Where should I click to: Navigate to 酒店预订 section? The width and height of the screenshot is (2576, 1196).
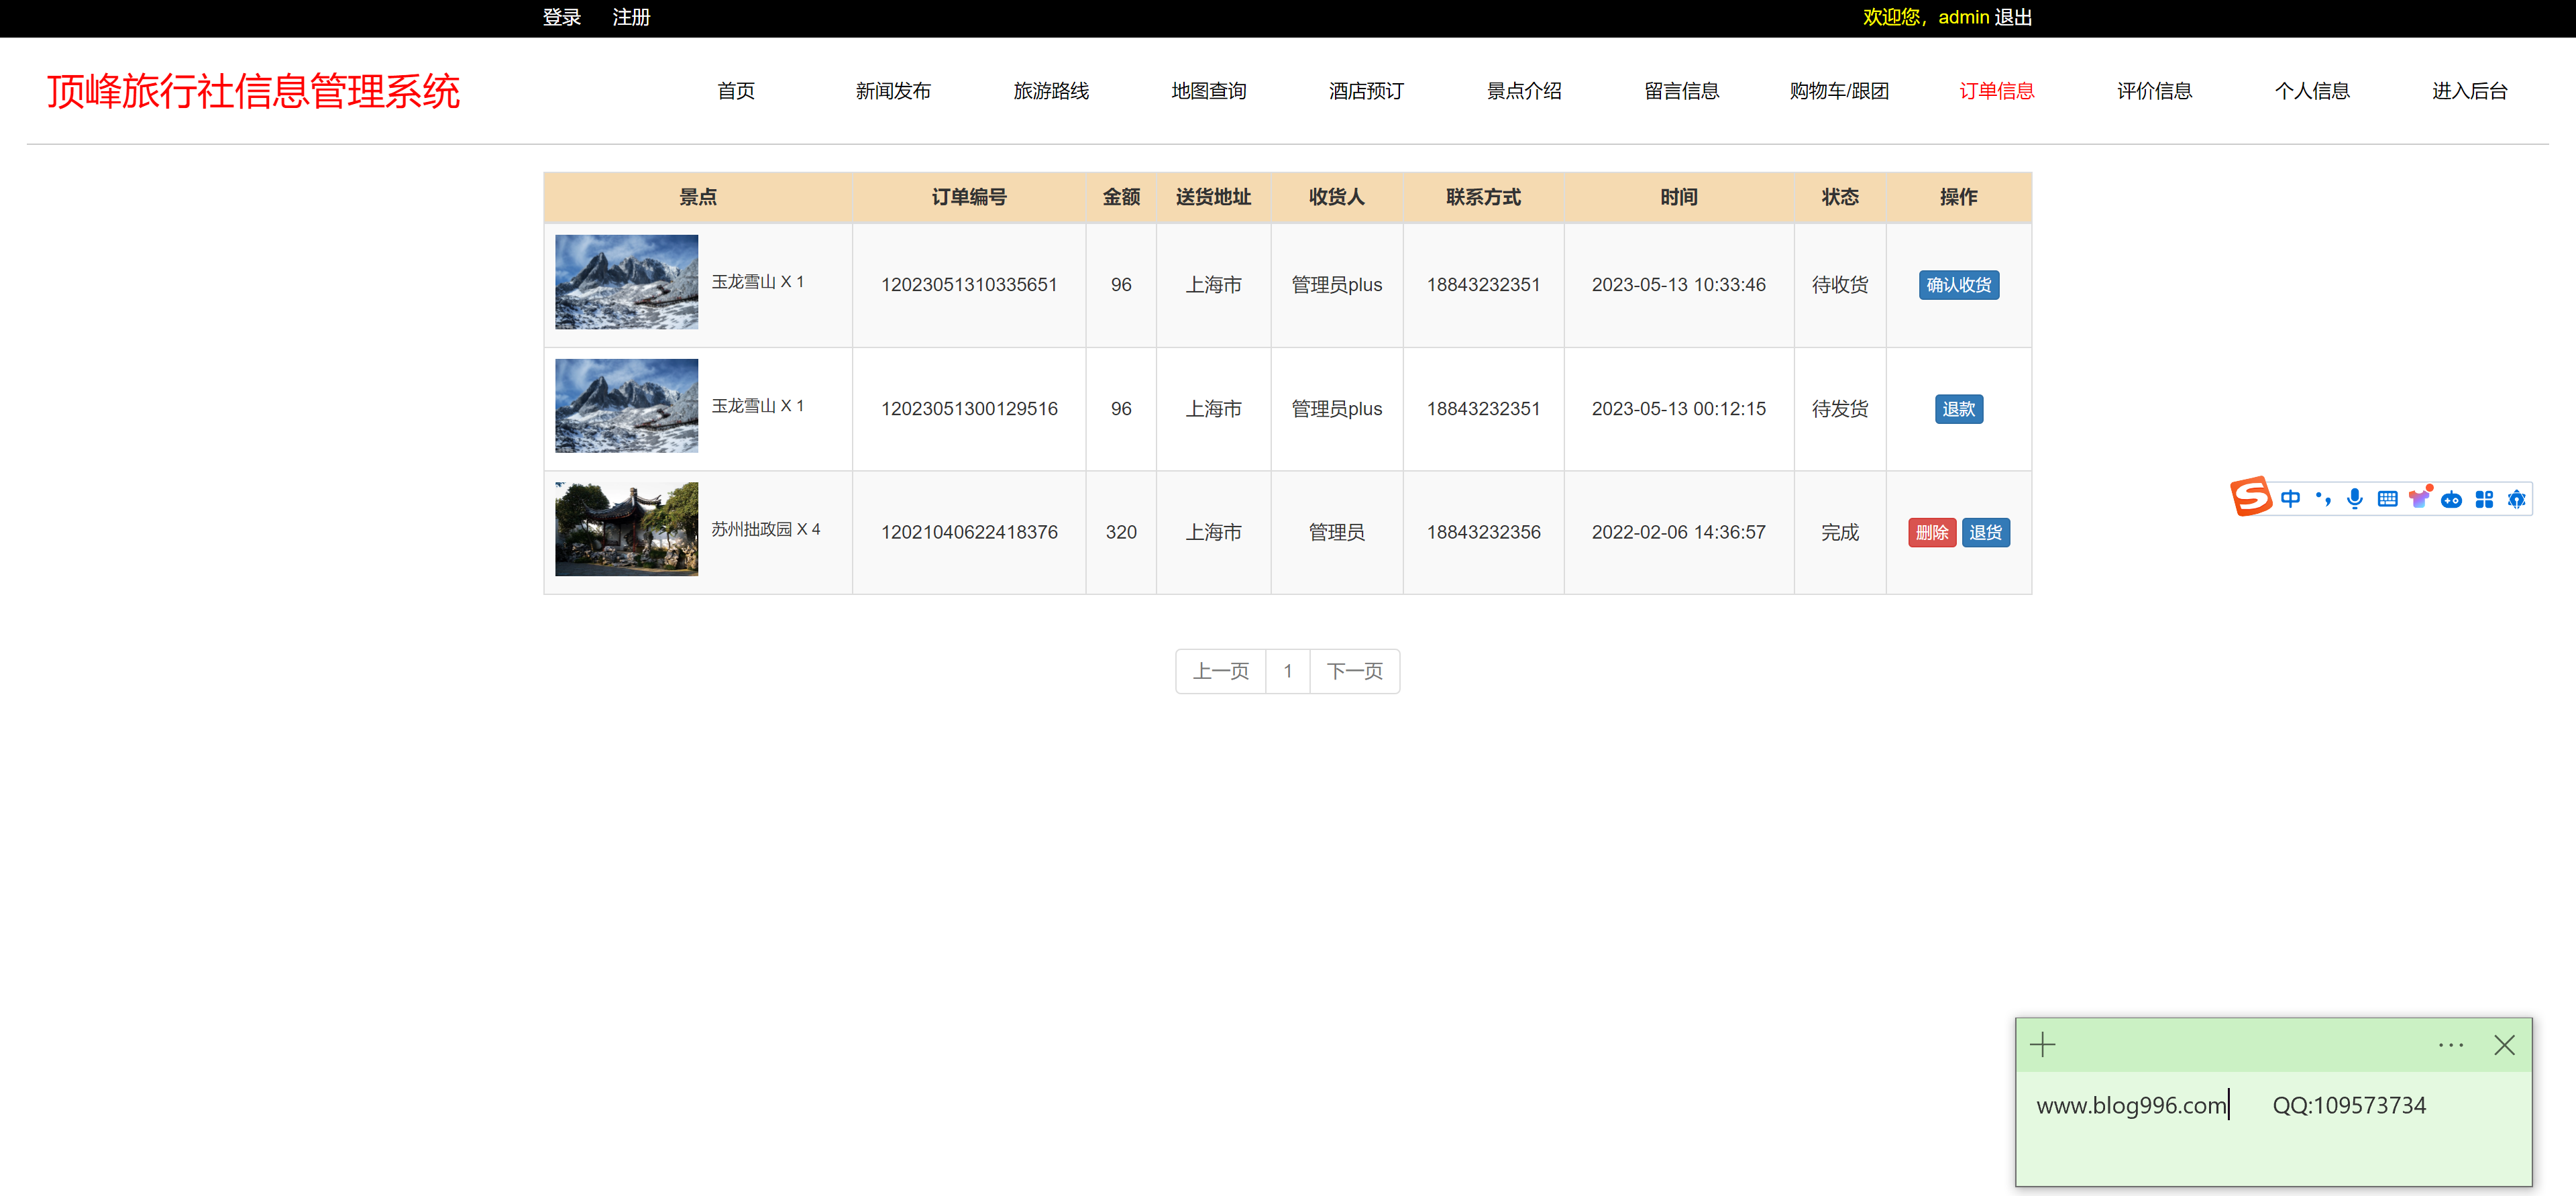[1366, 91]
